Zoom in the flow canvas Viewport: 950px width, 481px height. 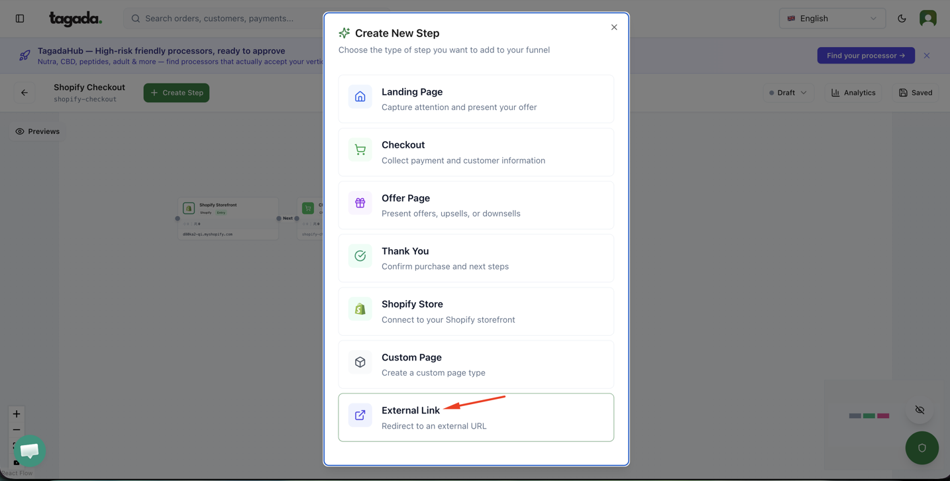coord(17,414)
